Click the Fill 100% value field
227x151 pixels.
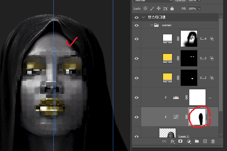[192, 9]
